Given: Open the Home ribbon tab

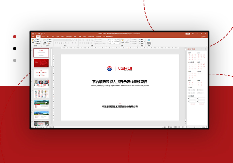Looking at the screenshot, I should point(38,37).
